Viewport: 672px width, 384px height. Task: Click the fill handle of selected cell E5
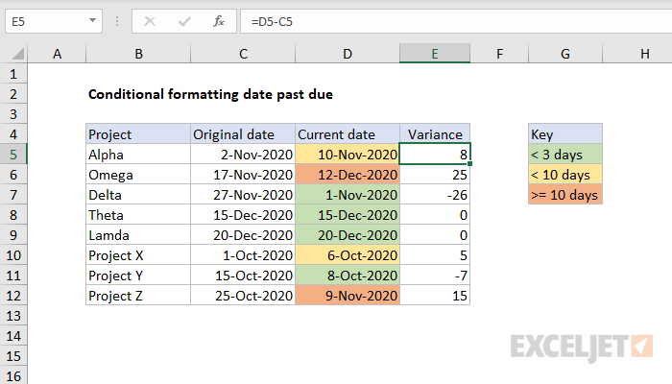click(x=470, y=164)
